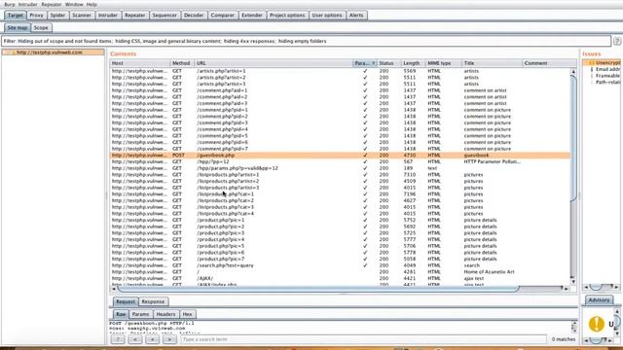The height and width of the screenshot is (350, 623).
Task: Open the Advisory tab
Action: (599, 300)
